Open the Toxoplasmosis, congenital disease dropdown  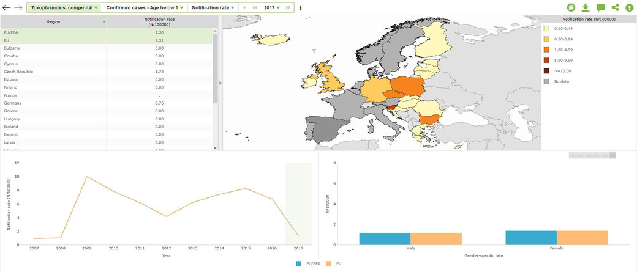pyautogui.click(x=64, y=8)
